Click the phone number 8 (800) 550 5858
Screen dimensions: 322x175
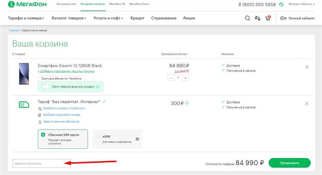pos(257,4)
